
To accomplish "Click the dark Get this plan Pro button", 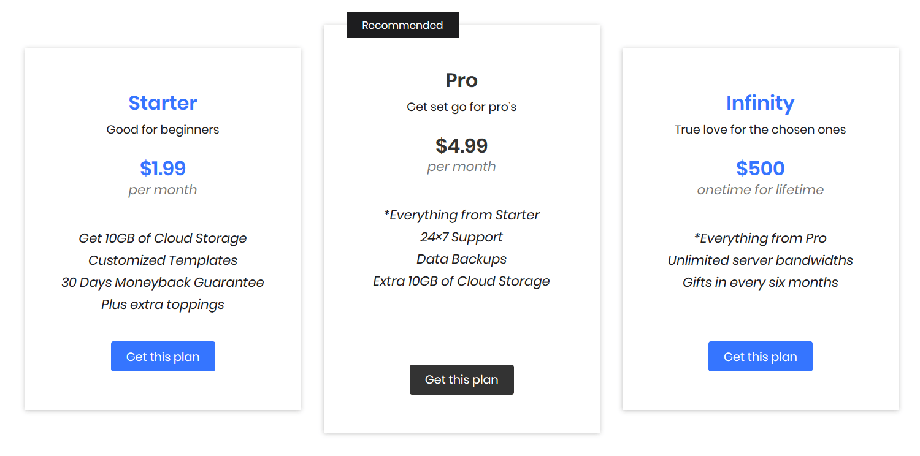I will point(461,379).
